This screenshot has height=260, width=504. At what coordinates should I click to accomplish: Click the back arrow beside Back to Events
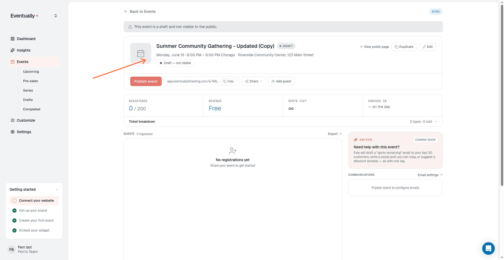pyautogui.click(x=126, y=12)
